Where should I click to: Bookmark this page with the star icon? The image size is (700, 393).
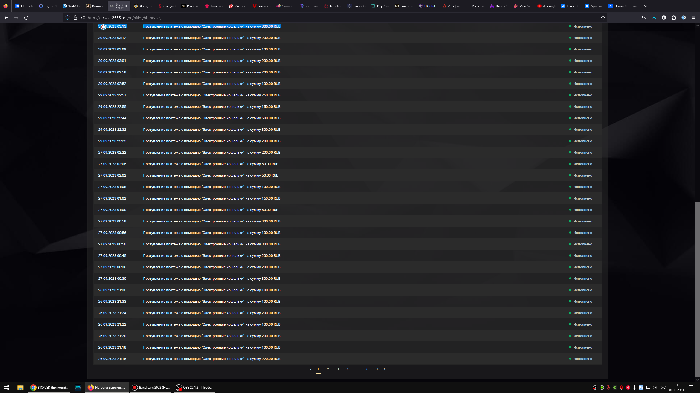(x=603, y=18)
